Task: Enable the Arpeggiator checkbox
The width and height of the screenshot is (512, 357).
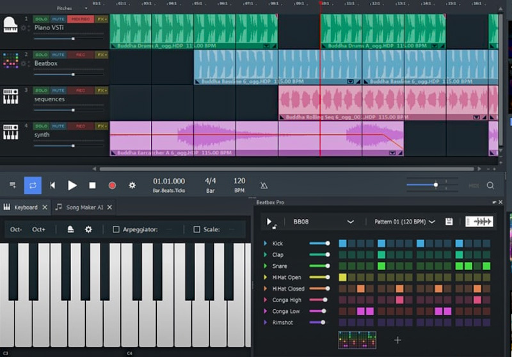Action: (x=116, y=230)
